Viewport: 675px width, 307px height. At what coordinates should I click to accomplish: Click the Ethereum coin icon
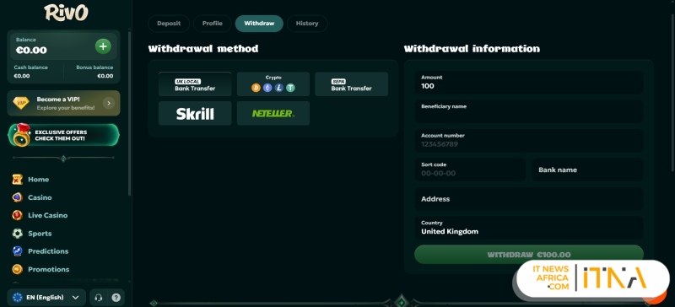pyautogui.click(x=267, y=88)
